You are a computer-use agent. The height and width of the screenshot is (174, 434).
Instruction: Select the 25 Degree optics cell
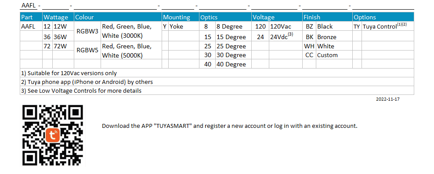pos(233,46)
